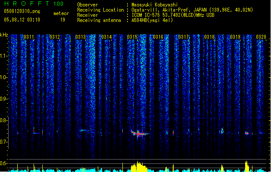Viewport: 271px width, 172px height.
Task: Click antenna value A504HB(yagi 4el)
Action: (x=152, y=20)
